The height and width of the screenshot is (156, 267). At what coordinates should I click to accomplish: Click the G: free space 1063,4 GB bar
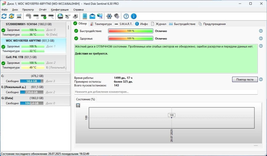32,103
